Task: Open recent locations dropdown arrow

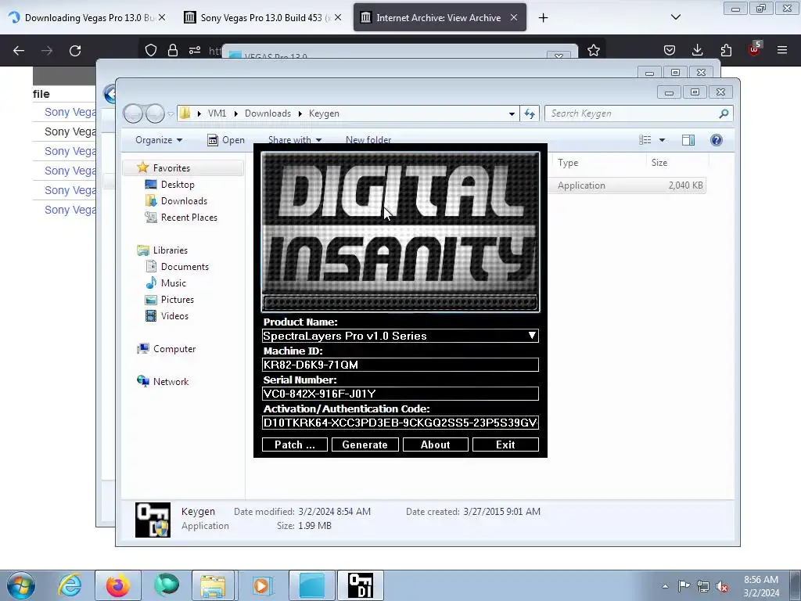Action: click(171, 114)
